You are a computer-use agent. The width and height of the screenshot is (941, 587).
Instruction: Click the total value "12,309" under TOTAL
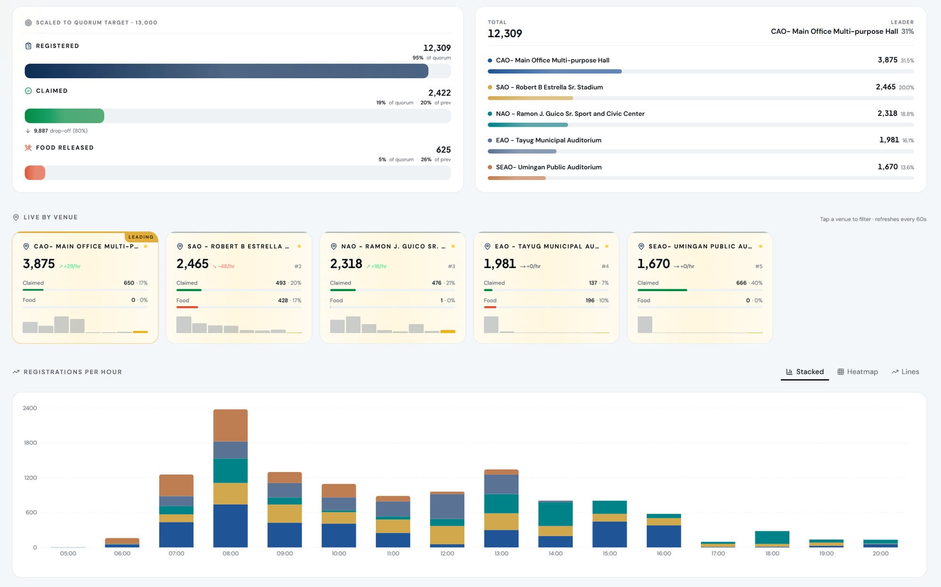click(505, 33)
